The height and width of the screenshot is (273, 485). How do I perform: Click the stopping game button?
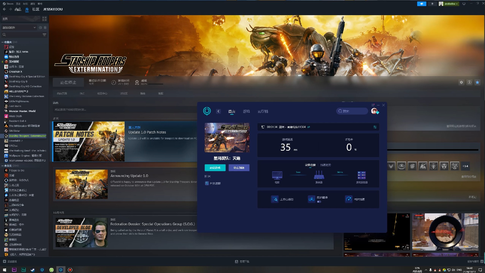tap(68, 82)
